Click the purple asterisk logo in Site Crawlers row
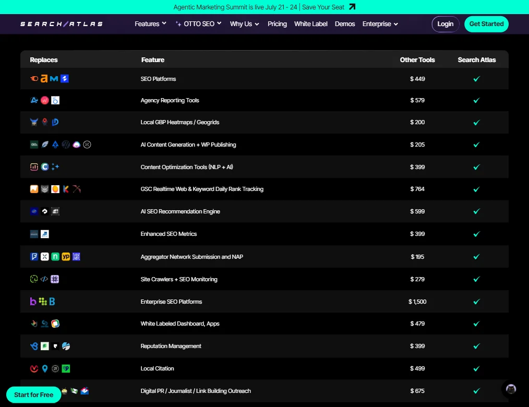 (x=55, y=279)
